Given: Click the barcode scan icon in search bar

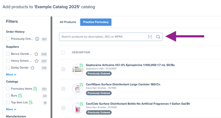Looking at the screenshot, I should click(150, 37).
